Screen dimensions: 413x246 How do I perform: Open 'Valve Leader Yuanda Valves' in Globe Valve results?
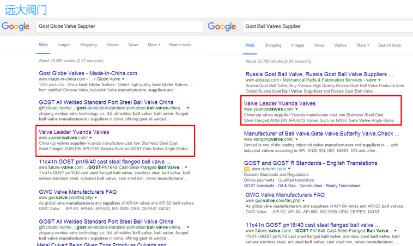[x=74, y=132]
